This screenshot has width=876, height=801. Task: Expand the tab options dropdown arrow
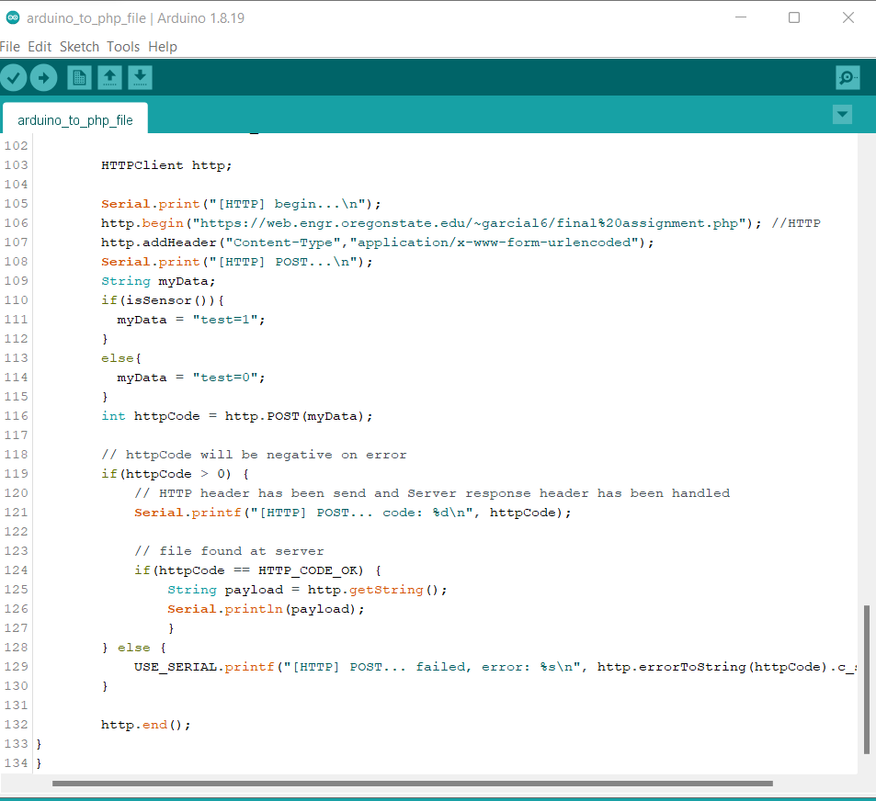click(x=842, y=115)
